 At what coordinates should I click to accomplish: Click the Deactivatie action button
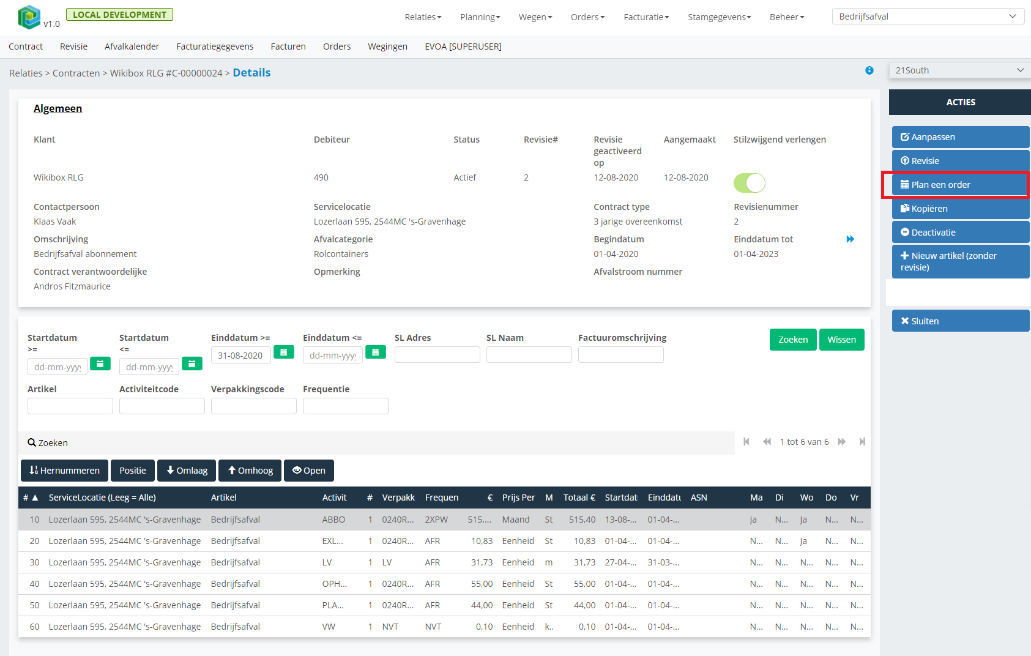(961, 233)
